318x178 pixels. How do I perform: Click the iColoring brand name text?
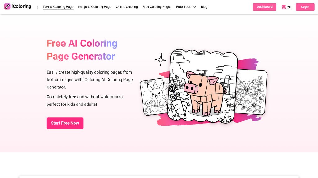coord(21,6)
